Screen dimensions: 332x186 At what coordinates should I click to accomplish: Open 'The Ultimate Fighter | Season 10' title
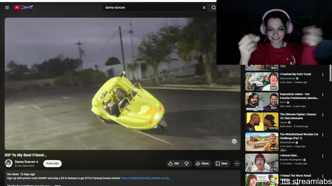pos(298,116)
